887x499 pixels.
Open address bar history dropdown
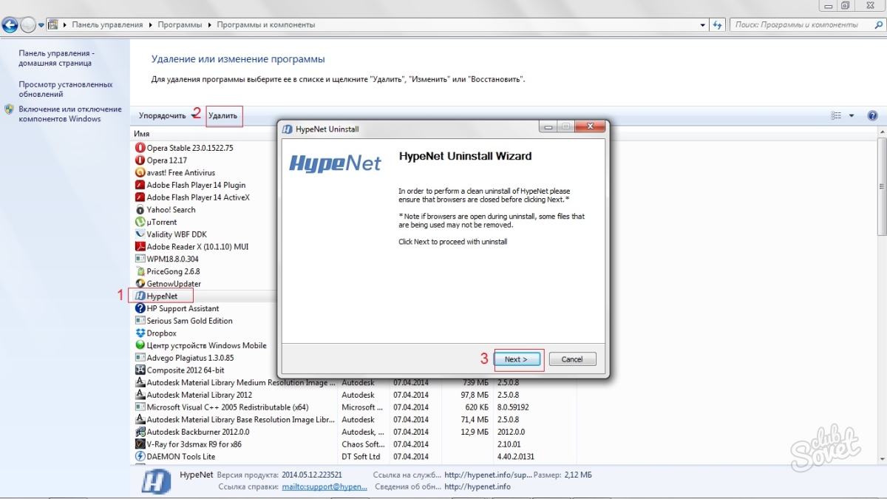tap(703, 24)
